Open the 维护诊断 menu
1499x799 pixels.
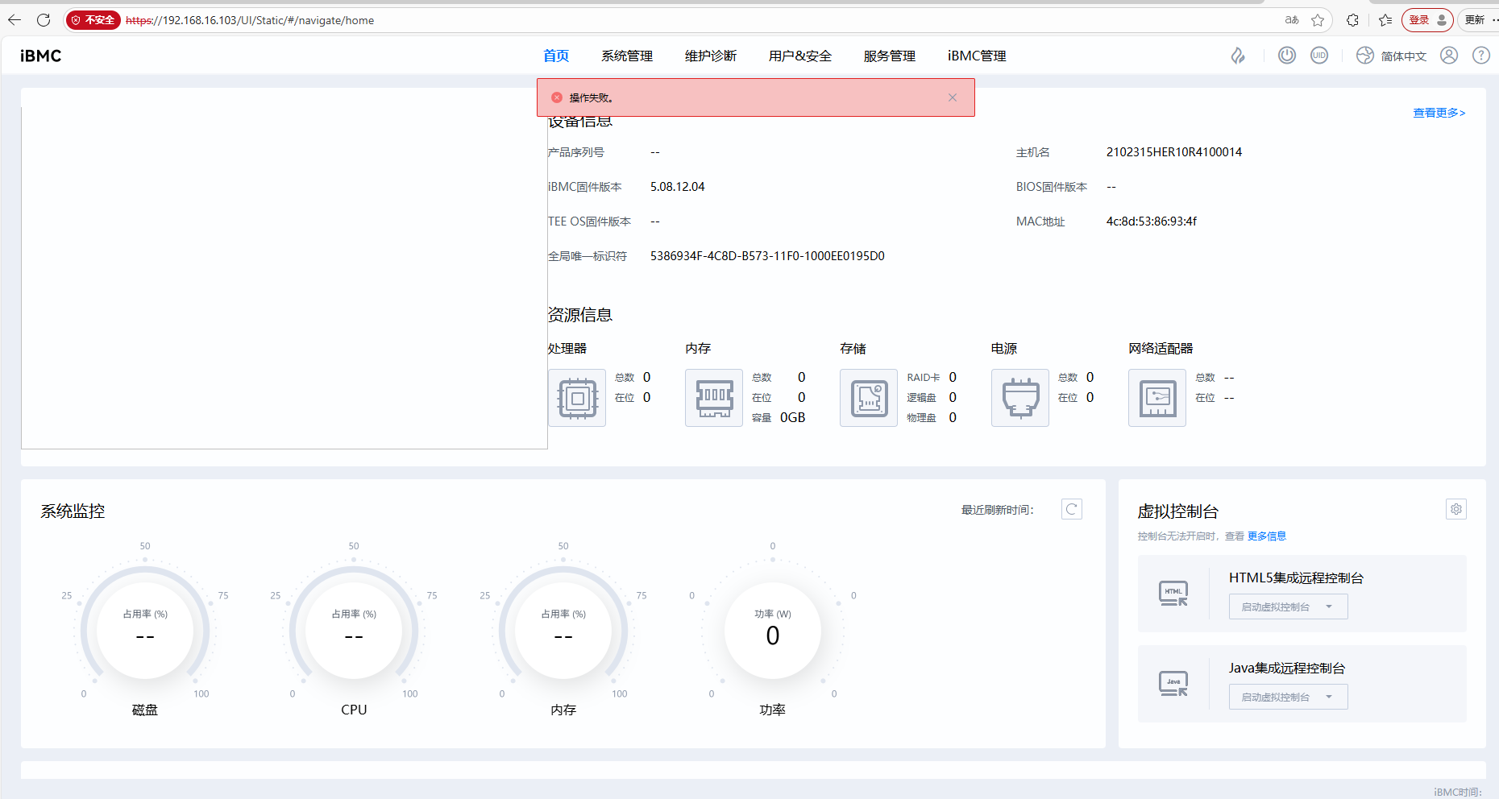(711, 56)
